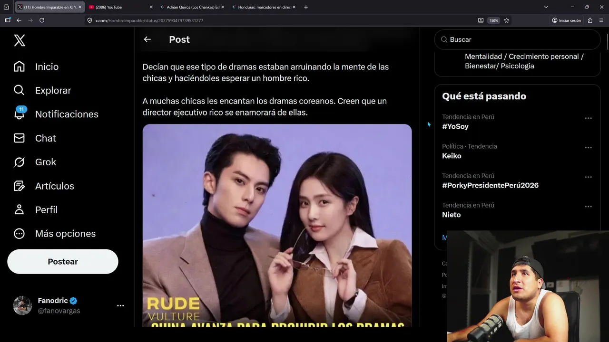Image resolution: width=609 pixels, height=342 pixels.
Task: Open the browser extensions icon
Action: point(590,20)
